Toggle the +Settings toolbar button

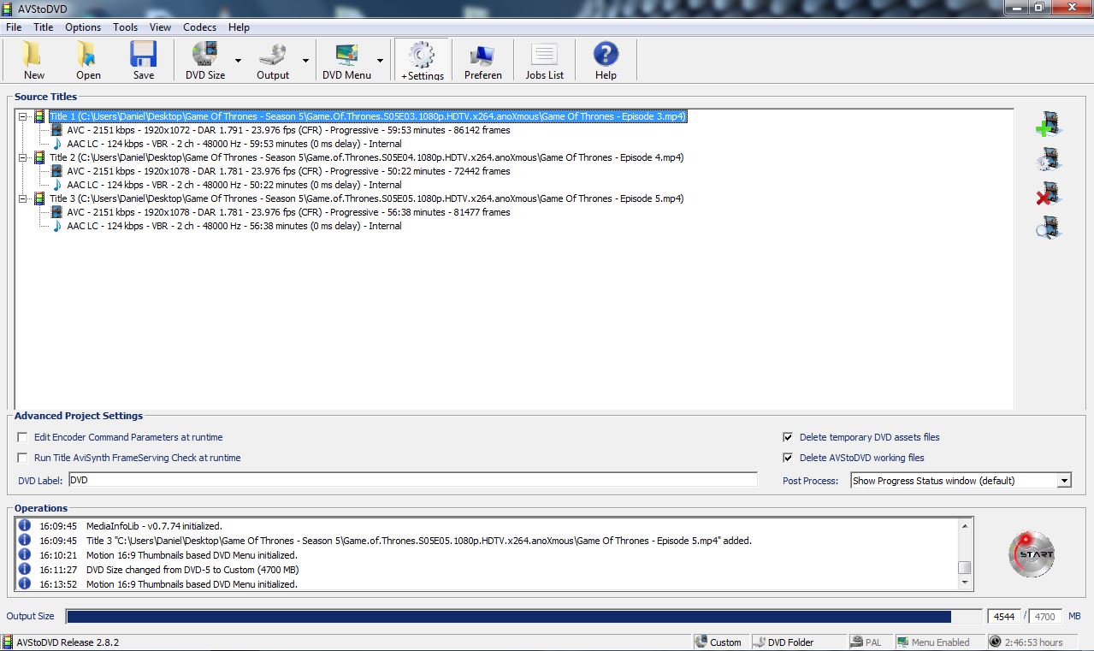[423, 60]
